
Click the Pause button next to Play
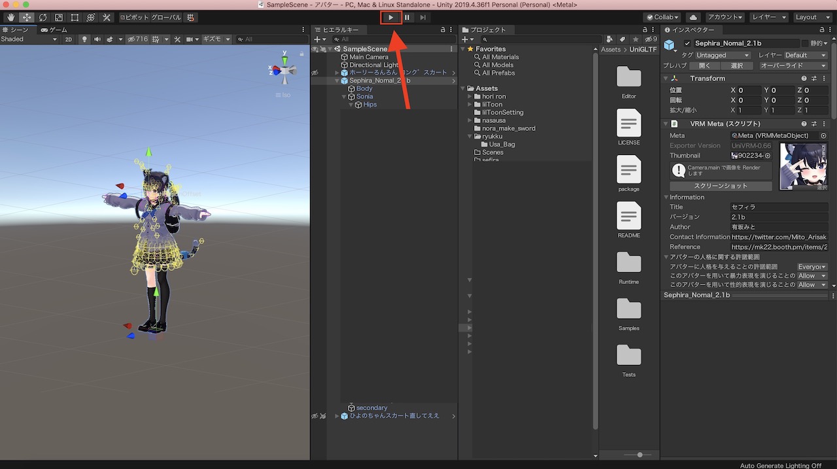(407, 17)
